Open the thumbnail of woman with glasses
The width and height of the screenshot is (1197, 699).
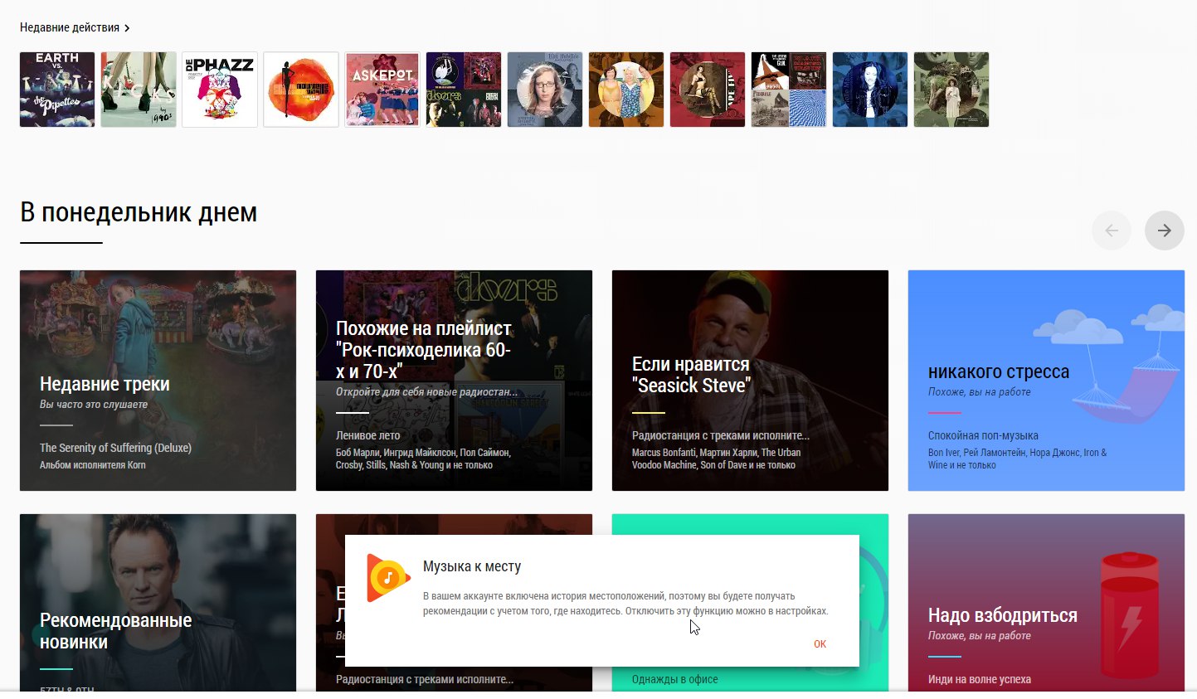point(545,90)
